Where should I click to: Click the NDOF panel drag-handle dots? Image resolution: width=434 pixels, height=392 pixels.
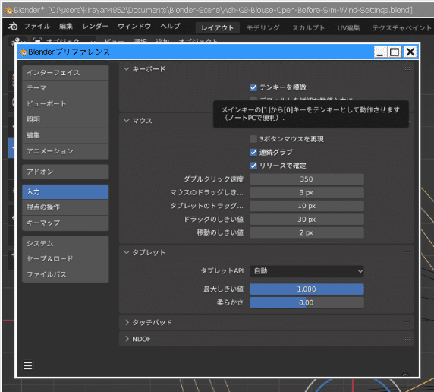(407, 339)
